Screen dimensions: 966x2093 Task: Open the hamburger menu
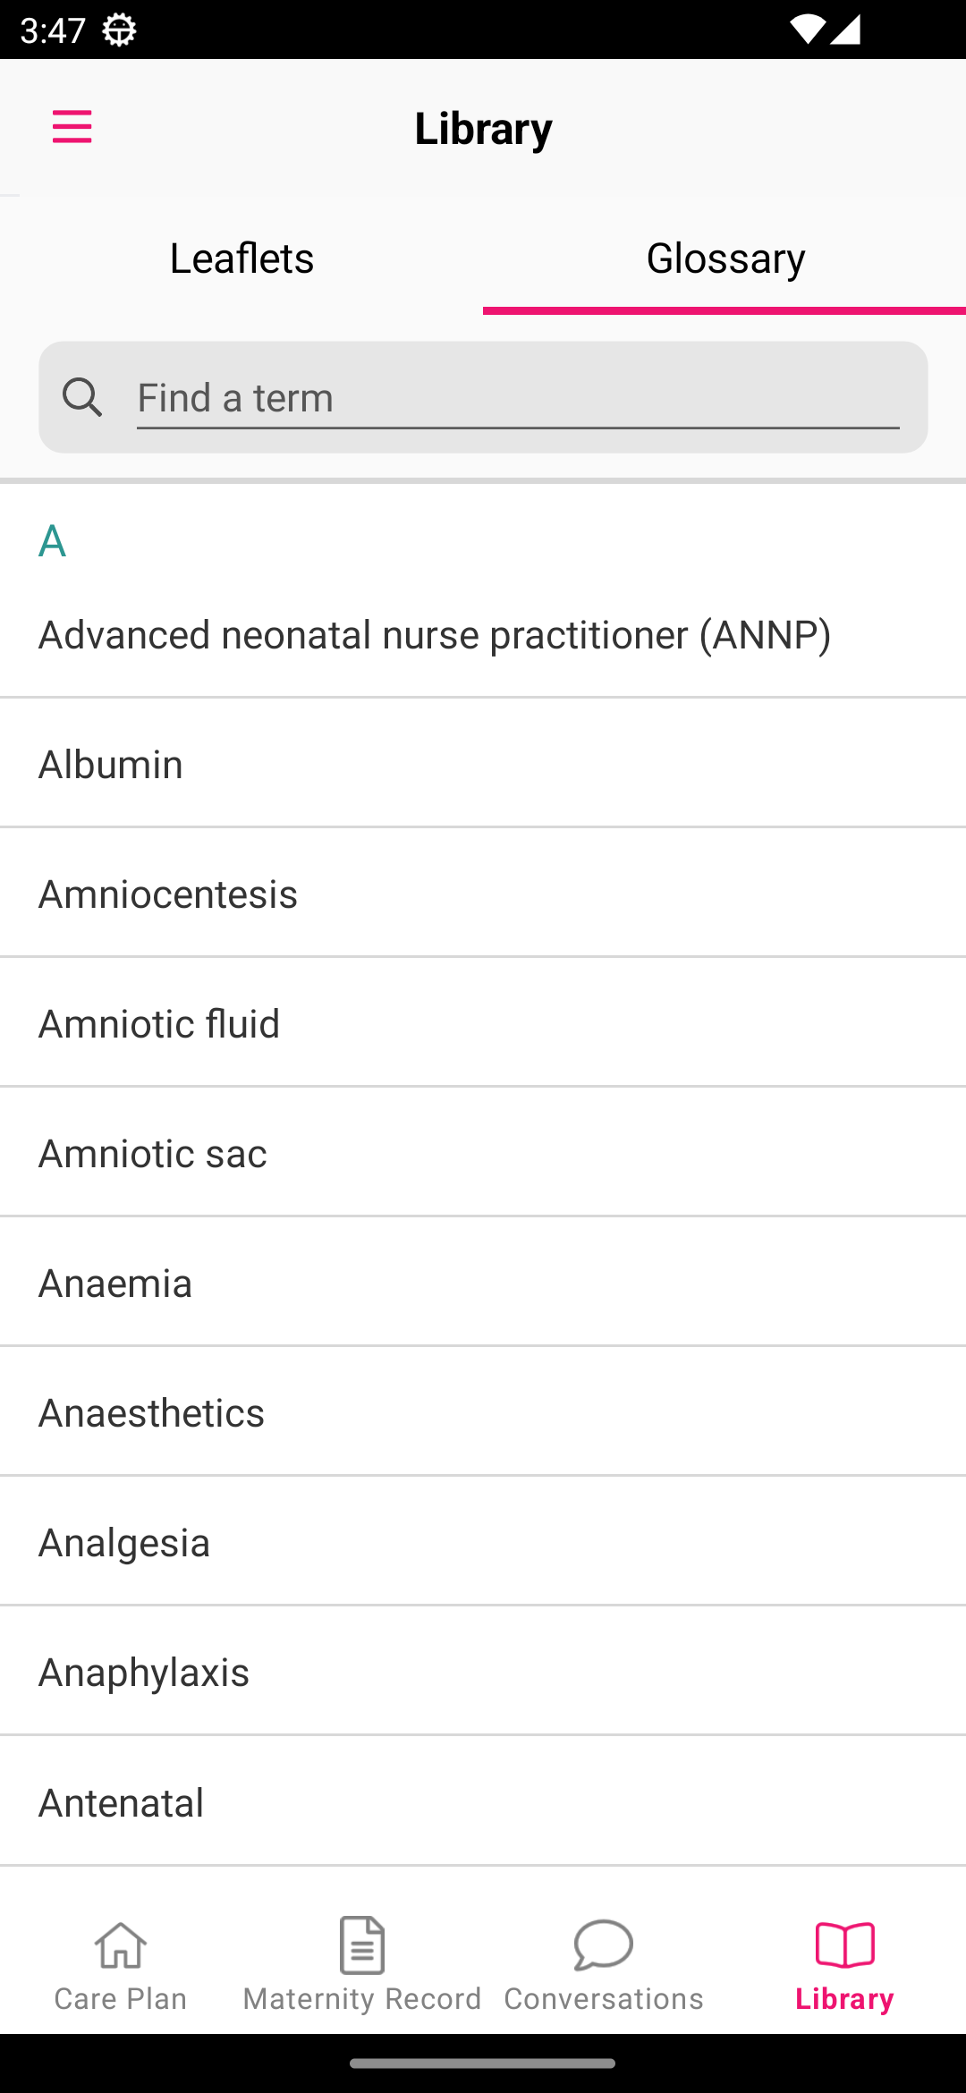[72, 127]
